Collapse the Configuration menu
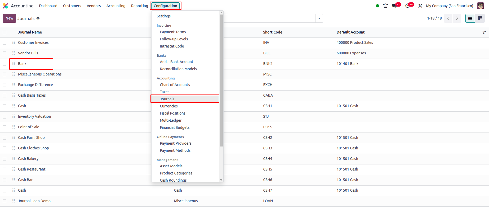This screenshot has height=208, width=489. (x=165, y=6)
